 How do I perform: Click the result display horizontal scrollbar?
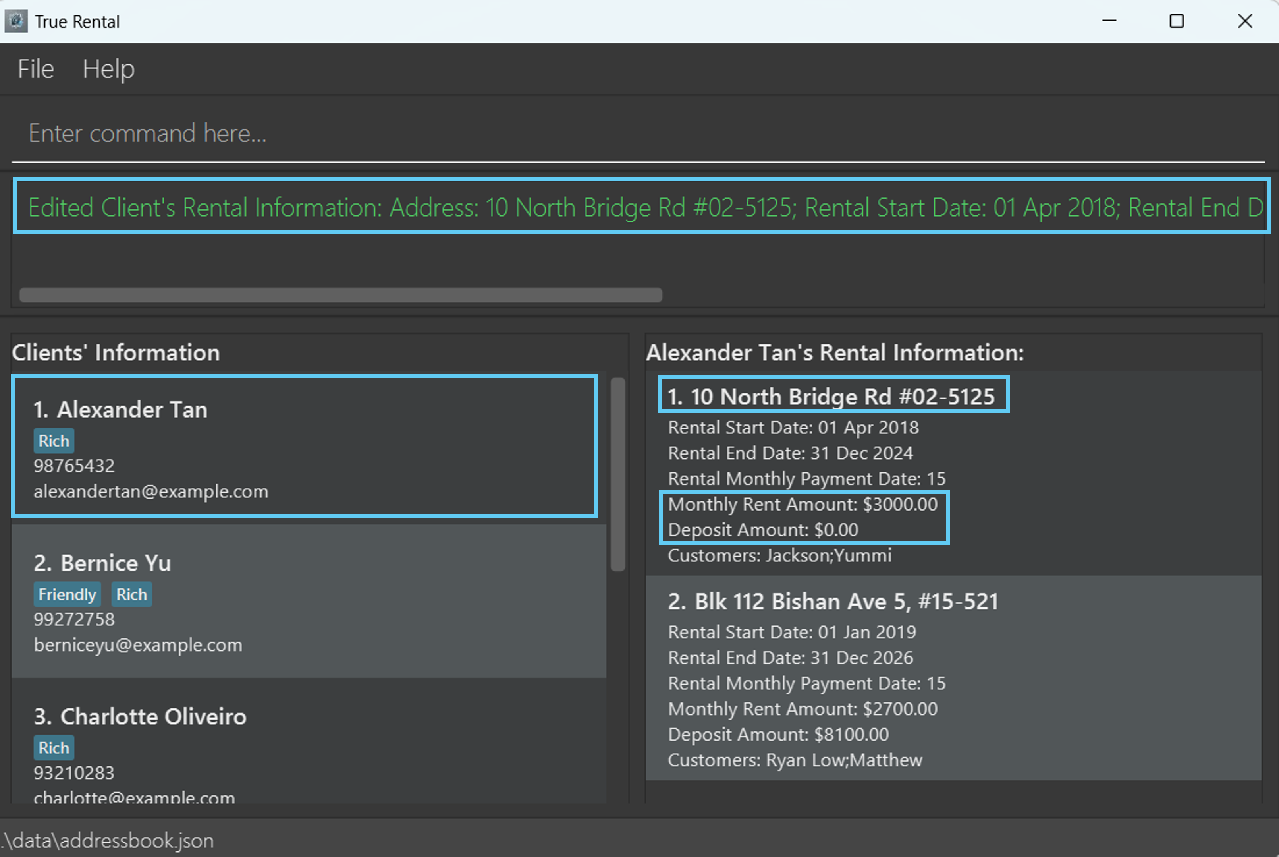[340, 295]
